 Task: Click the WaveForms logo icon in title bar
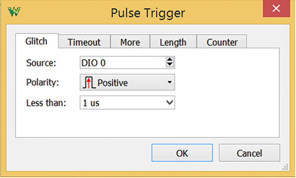pos(14,12)
